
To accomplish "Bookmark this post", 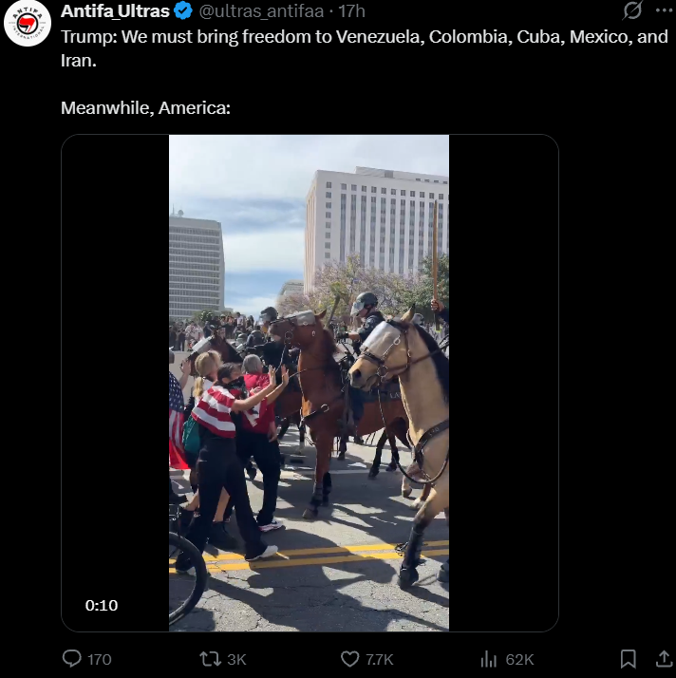I will 628,659.
